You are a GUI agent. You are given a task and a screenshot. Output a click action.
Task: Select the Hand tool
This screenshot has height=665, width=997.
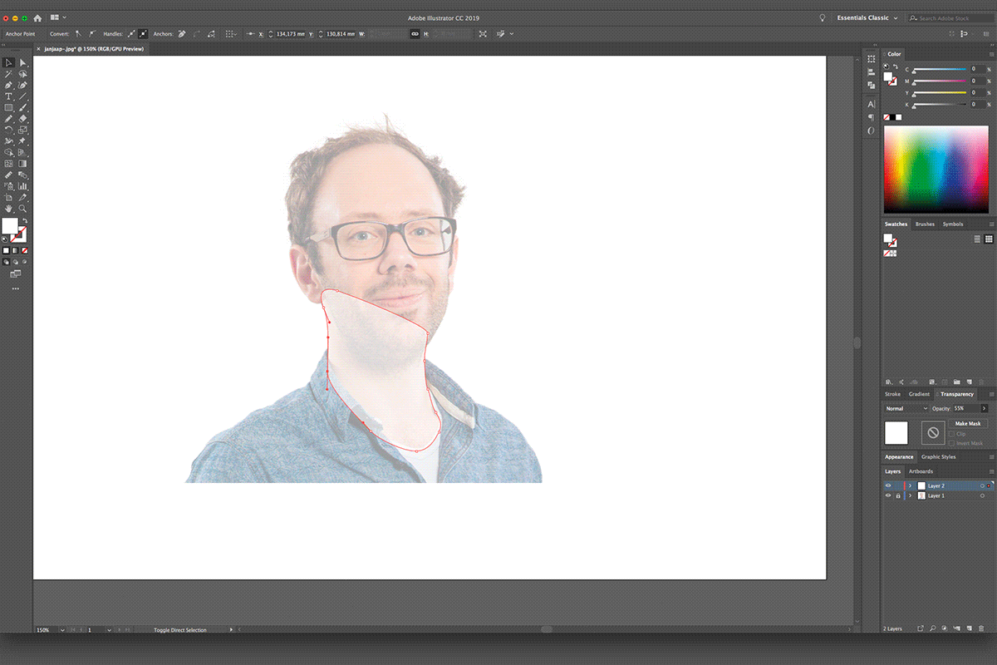pyautogui.click(x=8, y=209)
